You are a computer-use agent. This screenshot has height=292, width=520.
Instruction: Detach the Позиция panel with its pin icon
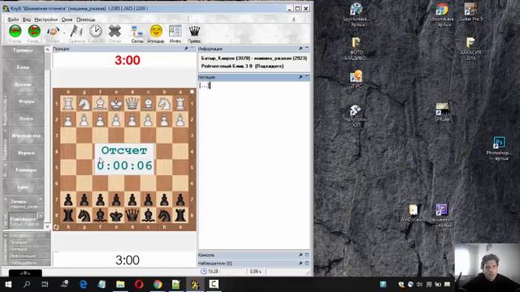[x=186, y=49]
